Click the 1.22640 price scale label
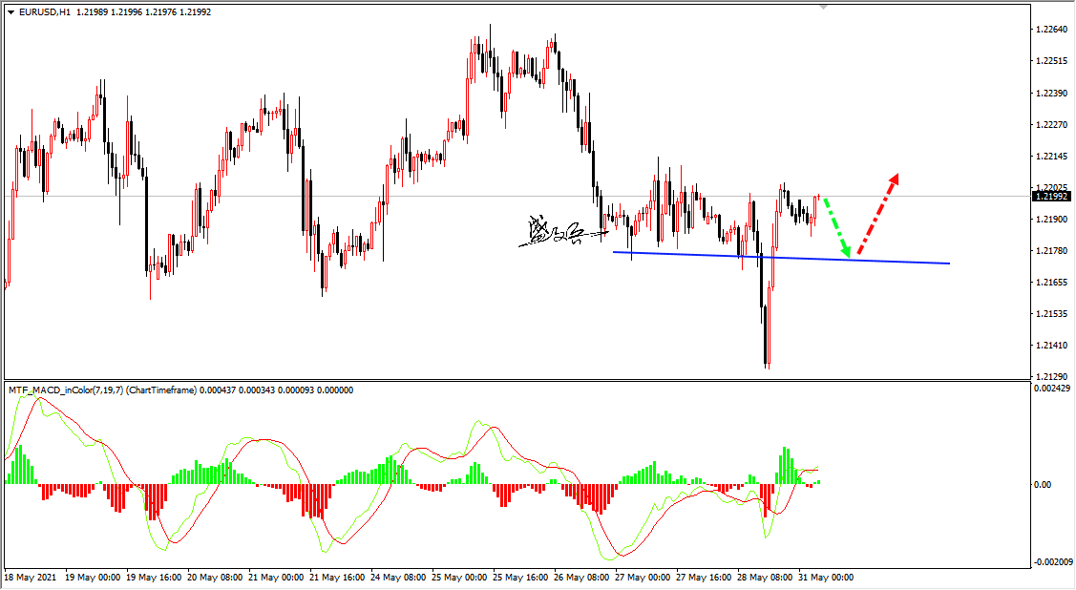Image resolution: width=1076 pixels, height=590 pixels. tap(1051, 30)
